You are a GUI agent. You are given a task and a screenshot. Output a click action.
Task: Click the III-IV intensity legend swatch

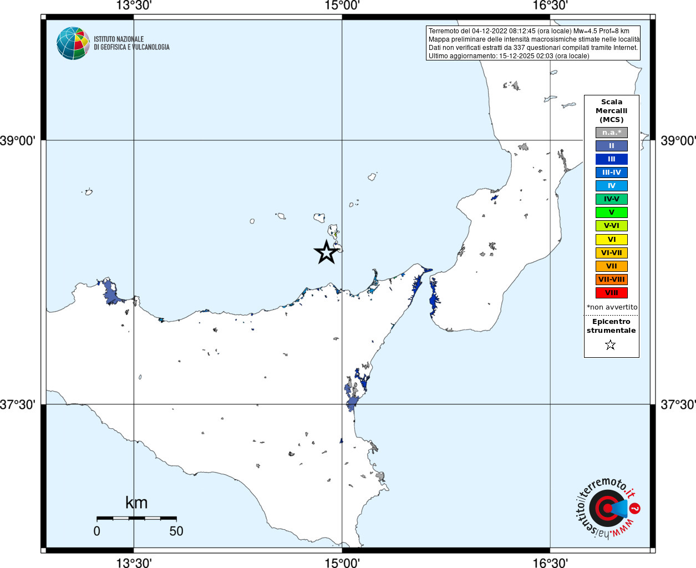(612, 173)
